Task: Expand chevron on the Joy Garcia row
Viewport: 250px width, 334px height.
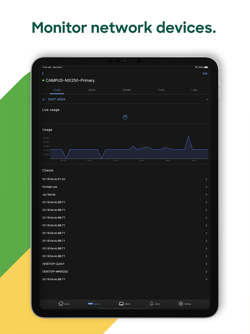Action: point(206,195)
